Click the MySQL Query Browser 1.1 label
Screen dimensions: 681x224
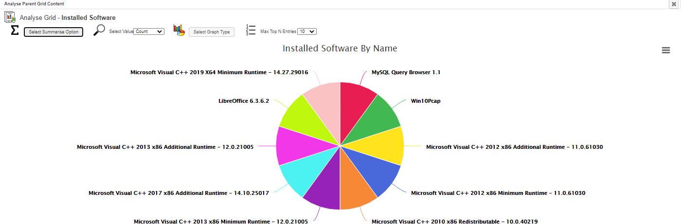(406, 72)
